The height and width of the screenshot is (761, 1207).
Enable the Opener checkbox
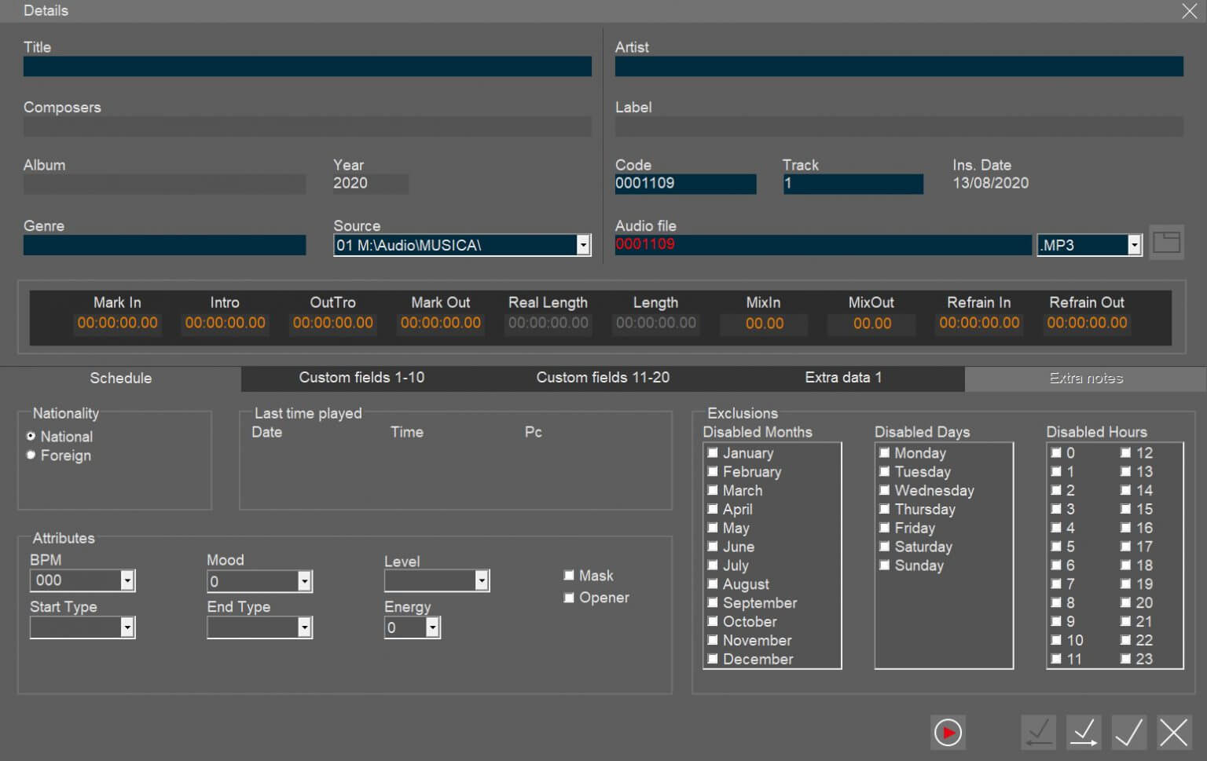pos(569,598)
